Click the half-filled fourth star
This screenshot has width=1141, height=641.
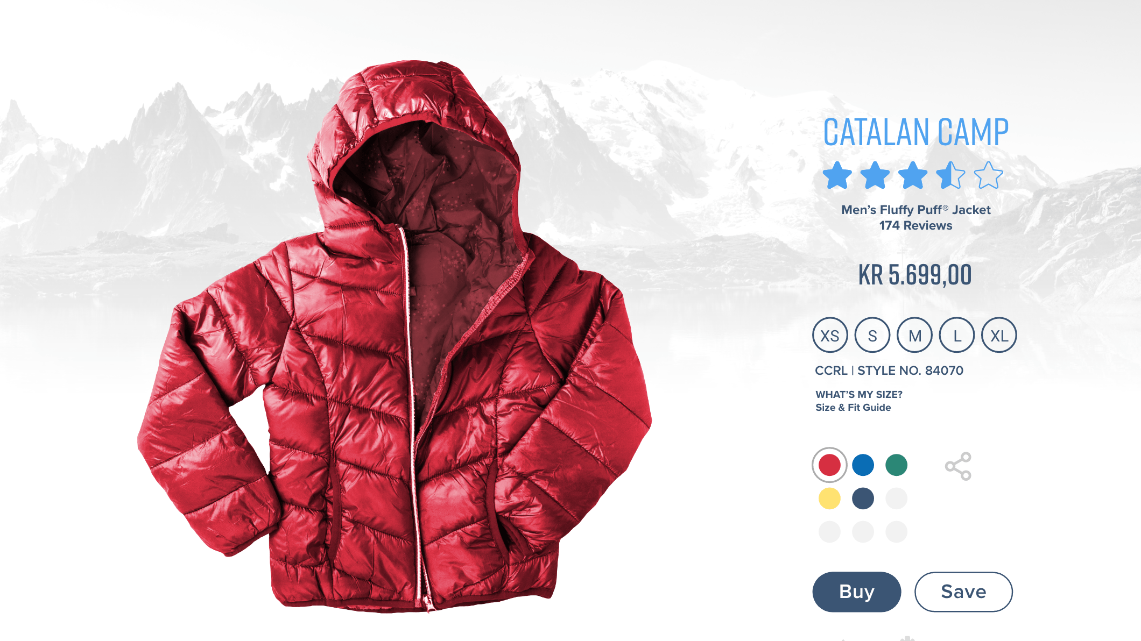pos(950,175)
